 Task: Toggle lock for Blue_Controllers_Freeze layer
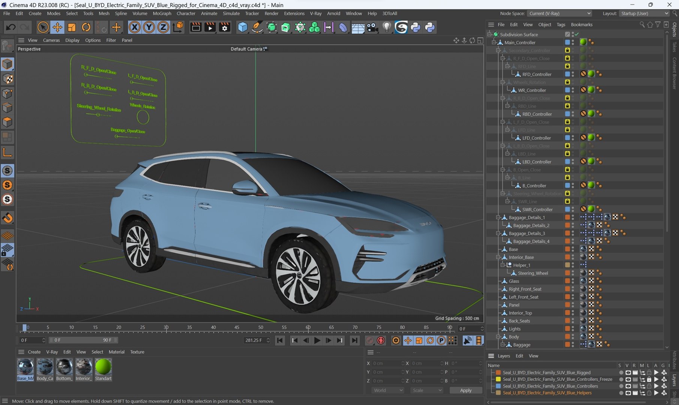(649, 379)
